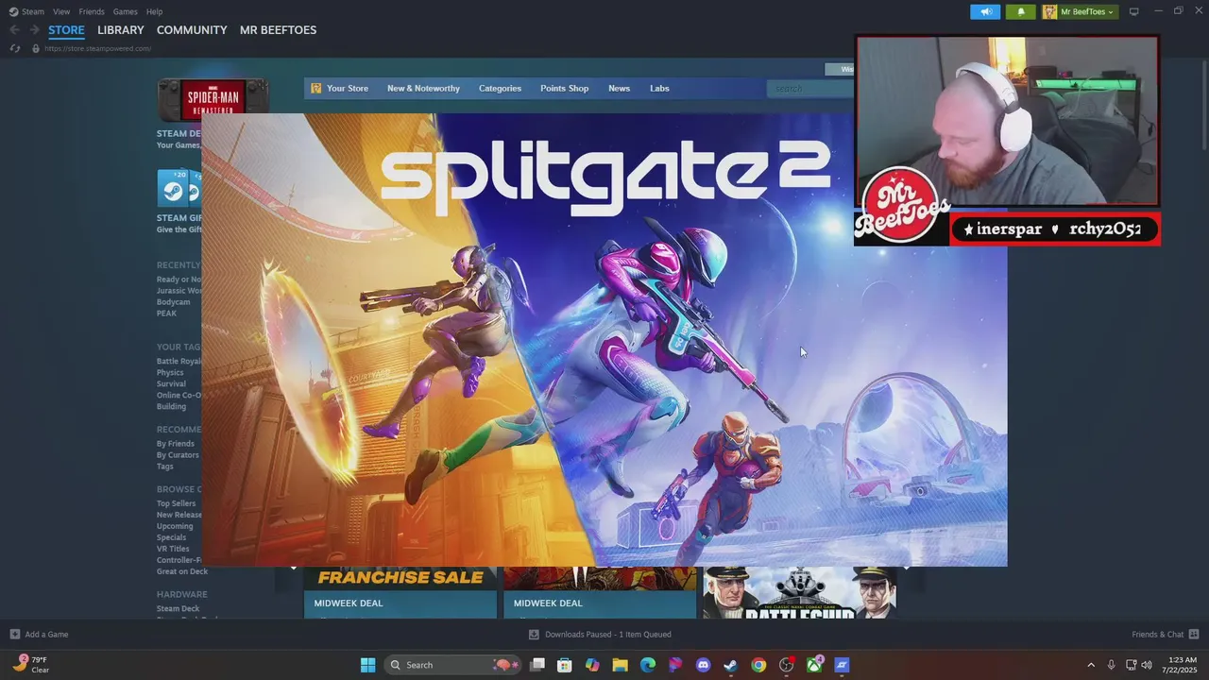The width and height of the screenshot is (1209, 680).
Task: Open Downloads Paused status
Action: 600,635
